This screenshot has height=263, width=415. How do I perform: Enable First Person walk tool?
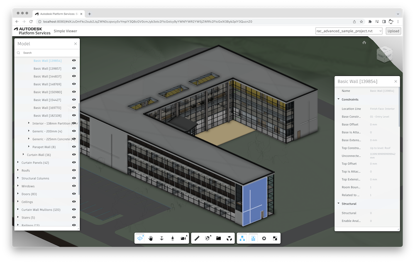[x=173, y=239]
